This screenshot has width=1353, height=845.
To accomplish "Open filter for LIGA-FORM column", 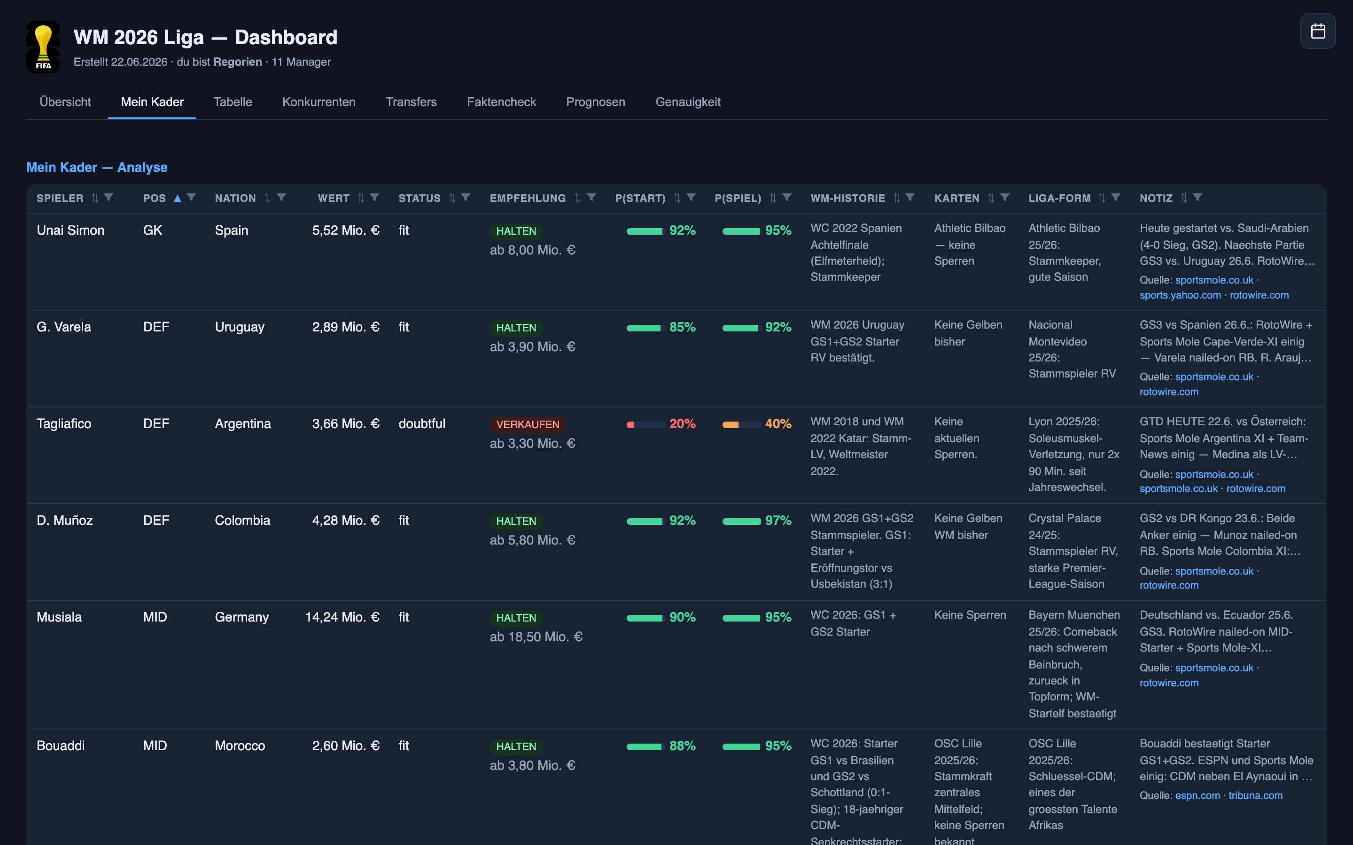I will point(1116,197).
